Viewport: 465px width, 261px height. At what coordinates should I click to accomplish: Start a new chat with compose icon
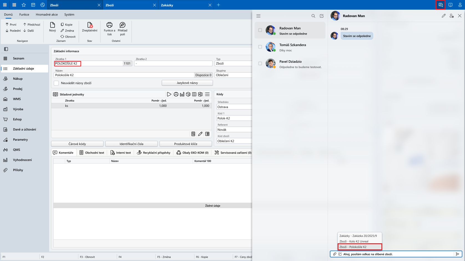tap(322, 16)
